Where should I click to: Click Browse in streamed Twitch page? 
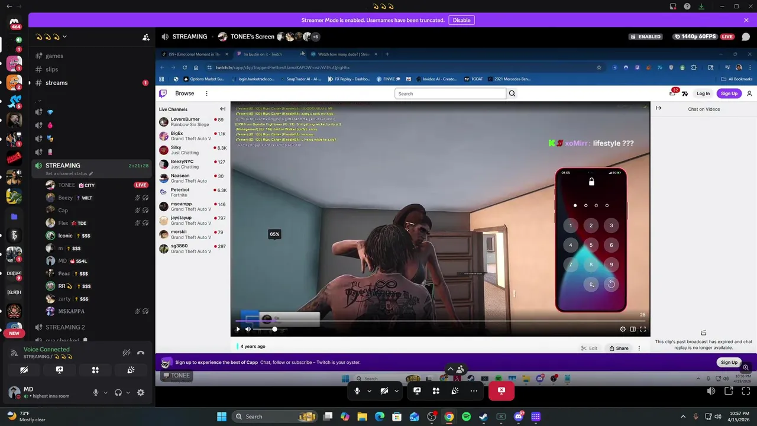pyautogui.click(x=185, y=93)
